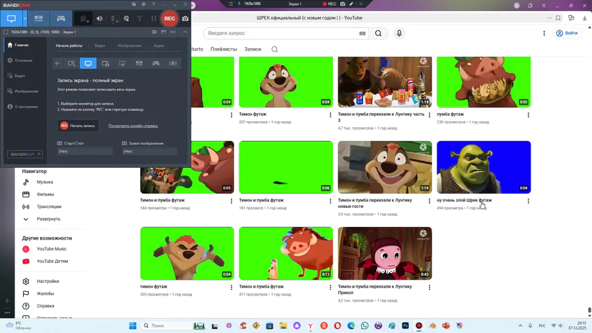
Task: Open Bandicam help question mark icon
Action: 153,4
